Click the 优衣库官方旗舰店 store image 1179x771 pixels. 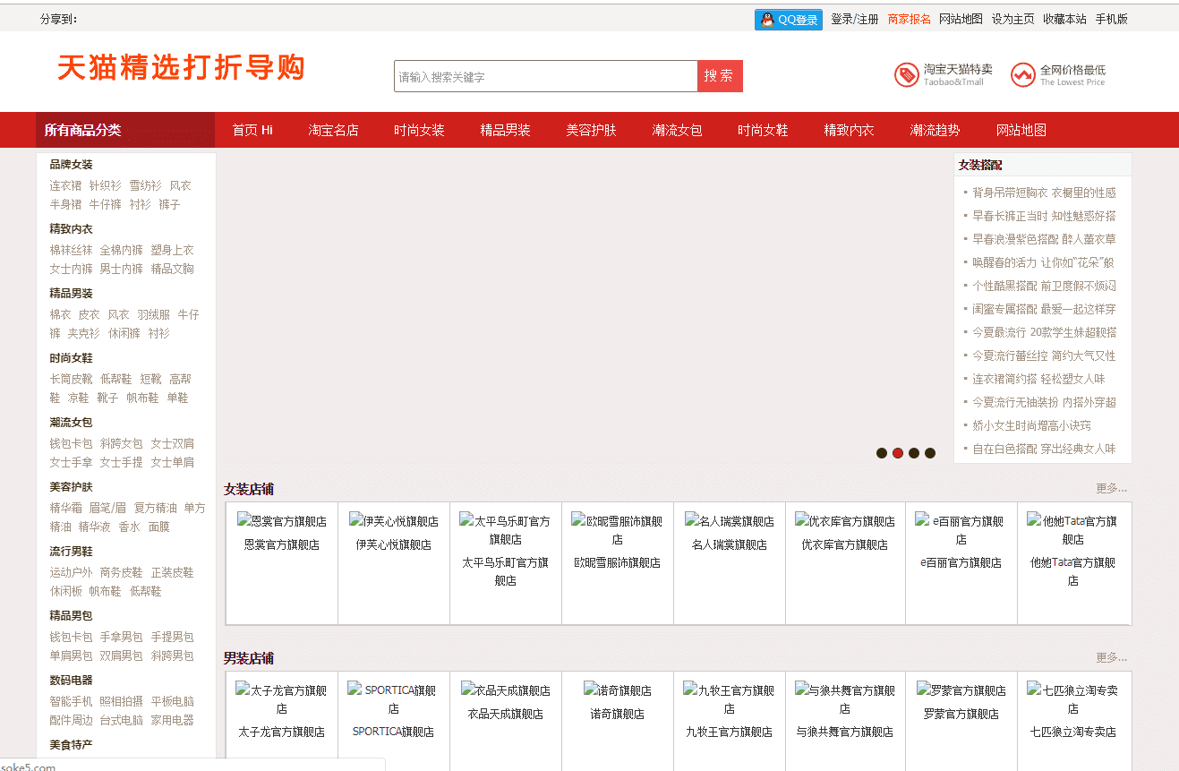845,521
